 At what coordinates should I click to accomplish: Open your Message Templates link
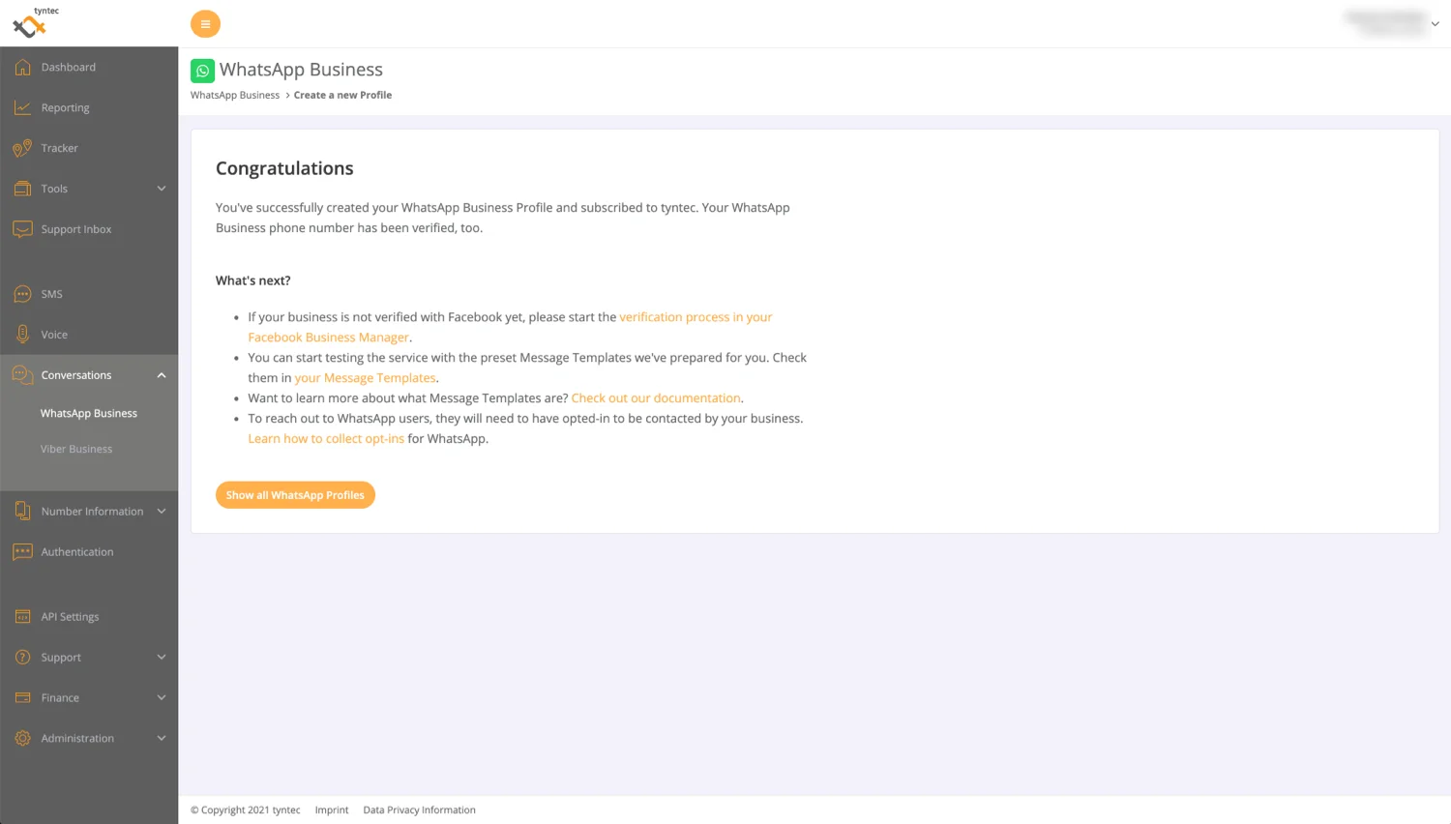pyautogui.click(x=365, y=378)
